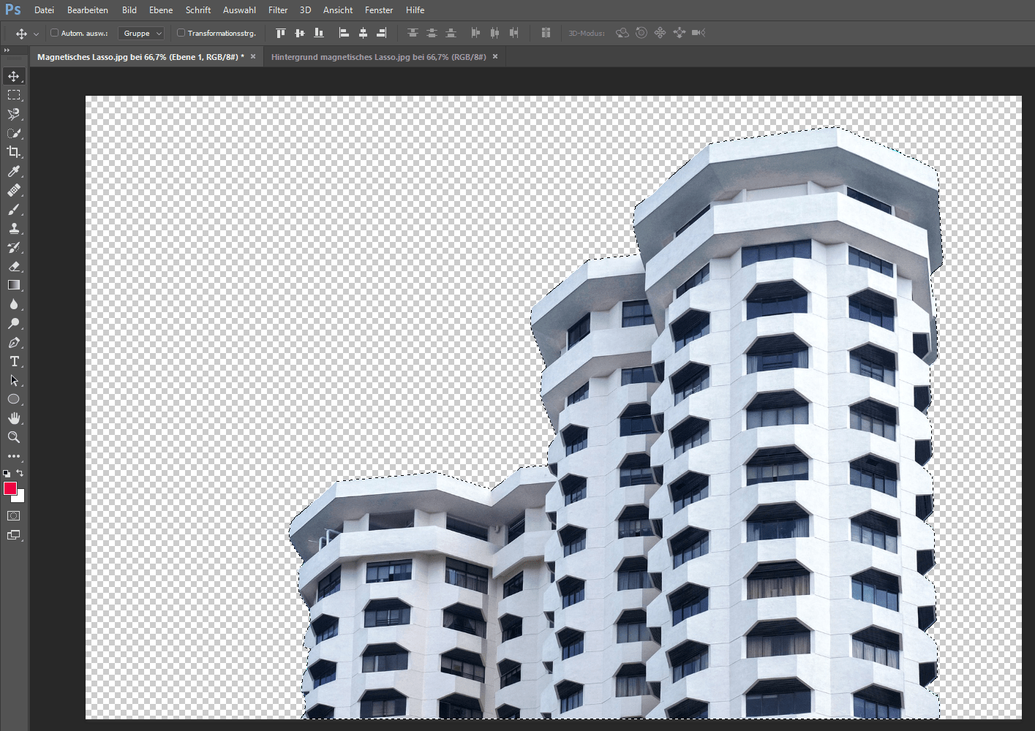The width and height of the screenshot is (1035, 731).
Task: Choose the Eyedropper tool
Action: pyautogui.click(x=13, y=171)
